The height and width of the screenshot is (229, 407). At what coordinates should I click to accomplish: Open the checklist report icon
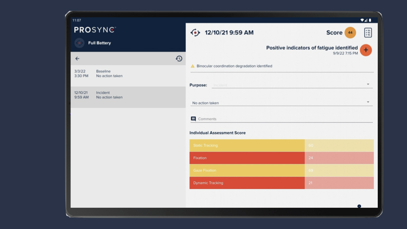368,33
